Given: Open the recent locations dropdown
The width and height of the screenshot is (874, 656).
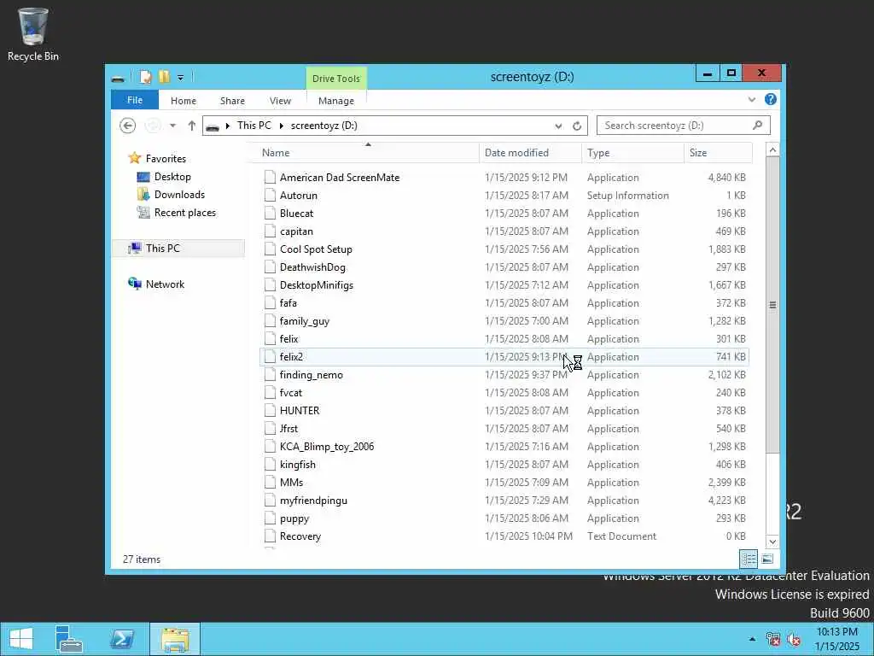Looking at the screenshot, I should [172, 126].
